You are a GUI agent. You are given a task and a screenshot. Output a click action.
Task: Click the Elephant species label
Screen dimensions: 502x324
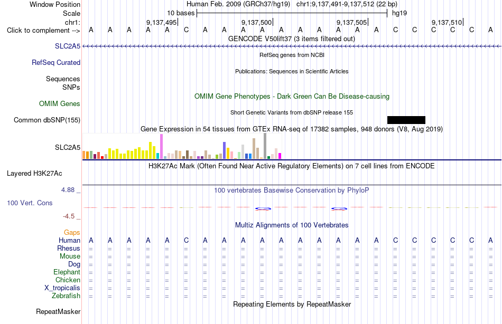point(67,272)
